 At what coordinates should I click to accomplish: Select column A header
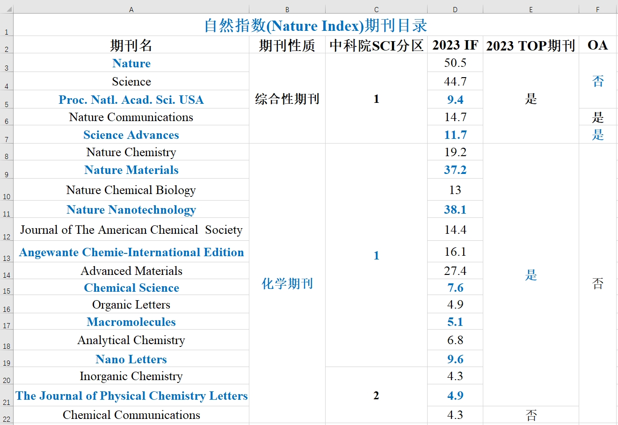131,9
